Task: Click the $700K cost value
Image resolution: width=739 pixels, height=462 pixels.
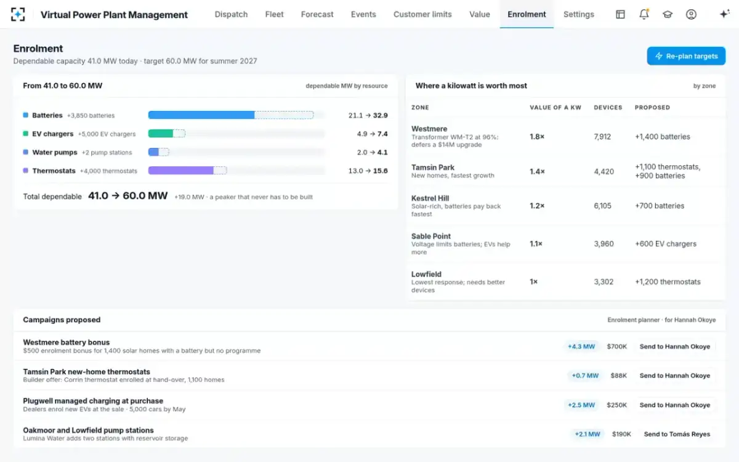Action: click(x=616, y=347)
